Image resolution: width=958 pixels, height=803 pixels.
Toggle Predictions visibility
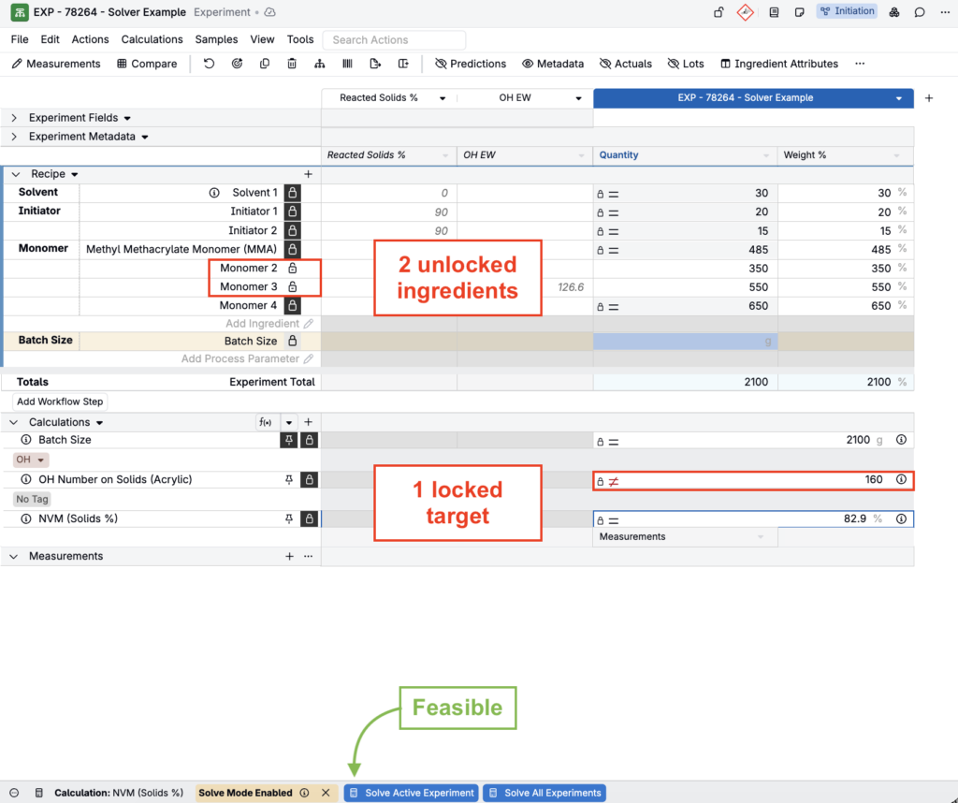point(470,64)
